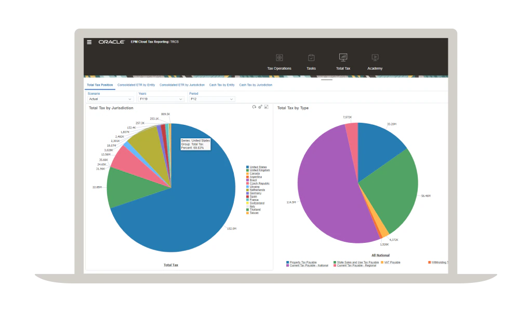
Task: Open the Academy video icon
Action: (x=375, y=58)
